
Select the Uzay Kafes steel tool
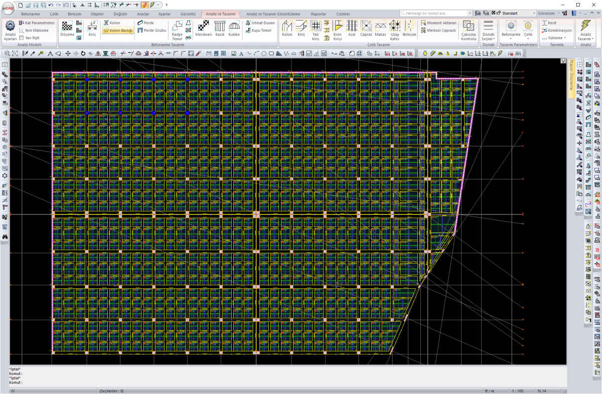[x=395, y=30]
